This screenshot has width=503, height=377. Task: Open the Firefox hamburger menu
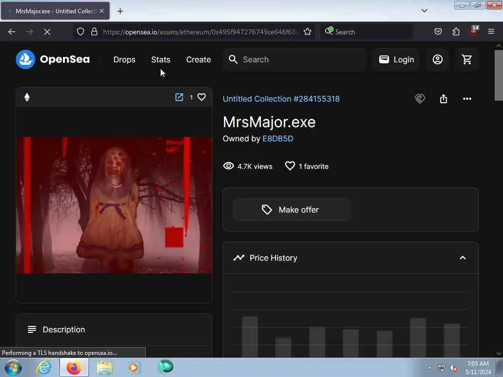point(491,32)
